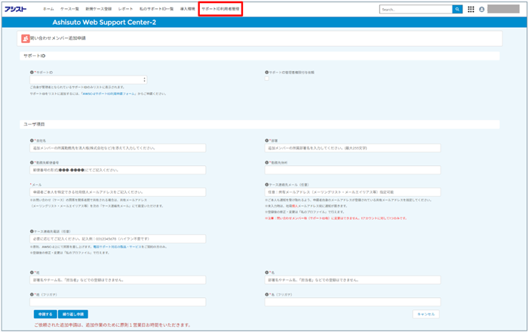The width and height of the screenshot is (528, 332).
Task: Click info icon beside ケース連絡先メール label
Action: pos(267,185)
